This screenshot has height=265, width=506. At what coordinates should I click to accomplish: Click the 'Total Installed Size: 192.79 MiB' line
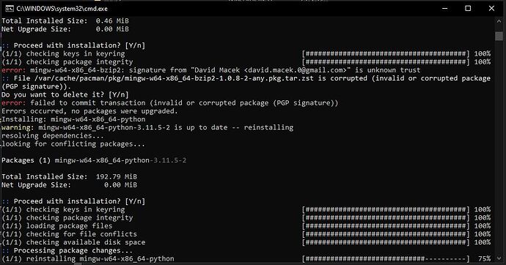coord(69,176)
